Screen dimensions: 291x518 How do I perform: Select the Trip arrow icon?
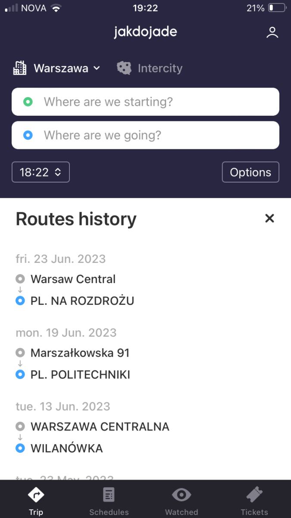[36, 495]
